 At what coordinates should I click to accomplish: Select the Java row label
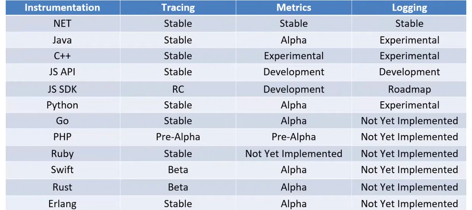pos(62,40)
